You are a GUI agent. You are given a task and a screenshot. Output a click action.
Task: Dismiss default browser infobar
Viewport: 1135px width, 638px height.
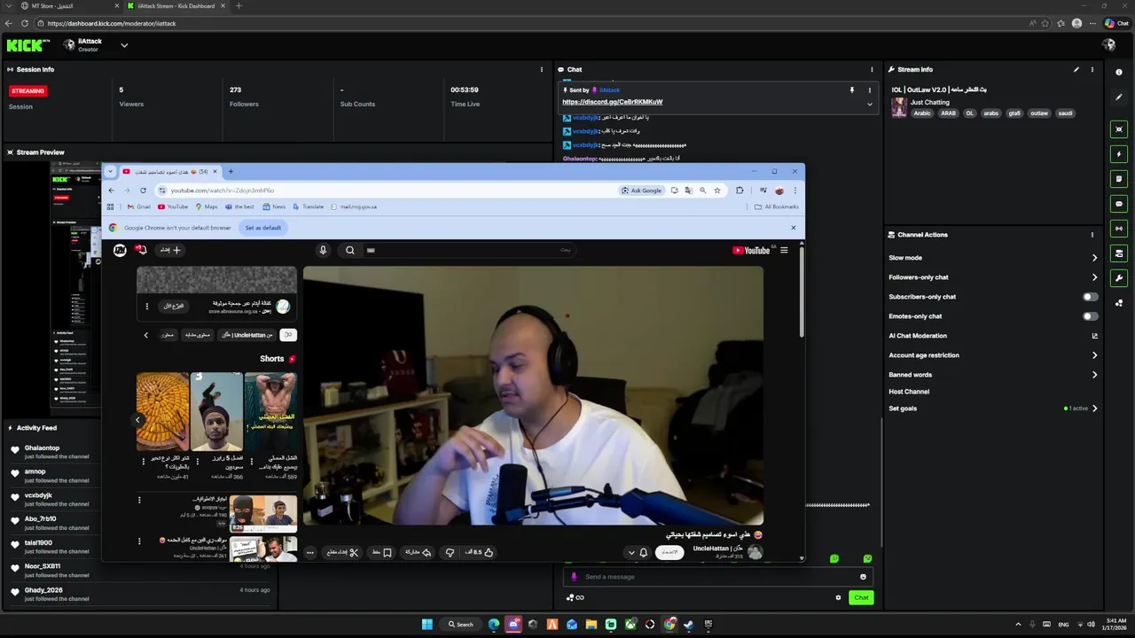(x=794, y=228)
